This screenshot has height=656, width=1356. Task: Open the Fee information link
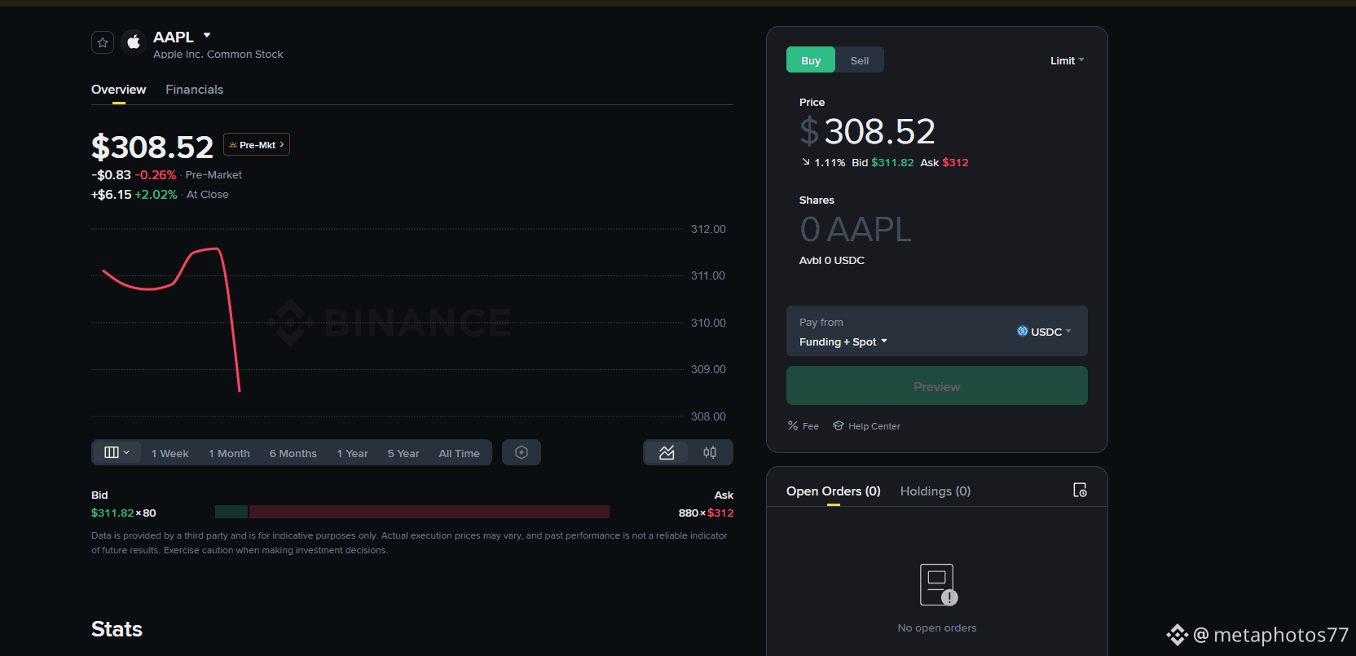(x=803, y=426)
